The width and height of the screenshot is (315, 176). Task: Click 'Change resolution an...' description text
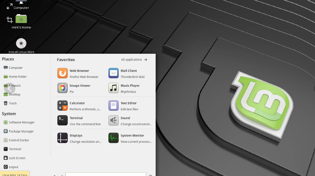click(x=86, y=142)
